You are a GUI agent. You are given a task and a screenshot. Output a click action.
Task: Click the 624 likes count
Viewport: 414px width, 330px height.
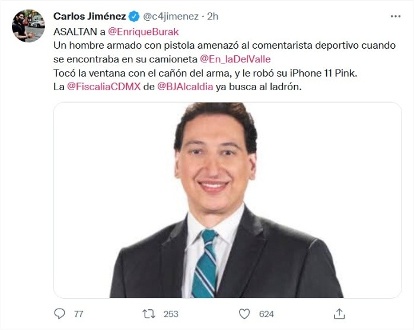266,314
